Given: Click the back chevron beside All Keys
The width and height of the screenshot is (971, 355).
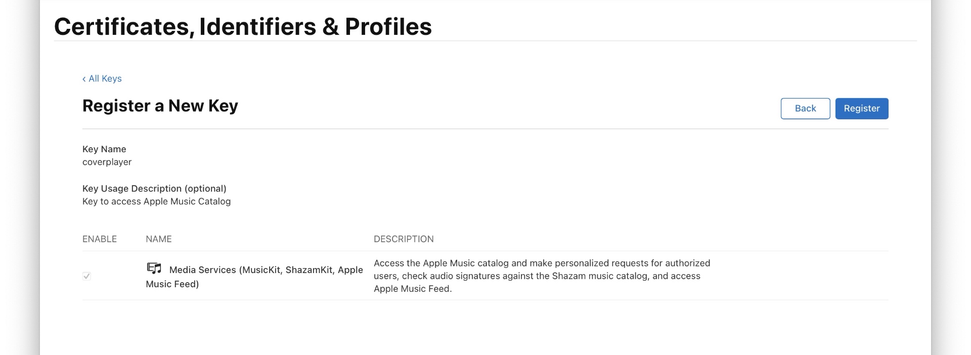Looking at the screenshot, I should point(84,79).
